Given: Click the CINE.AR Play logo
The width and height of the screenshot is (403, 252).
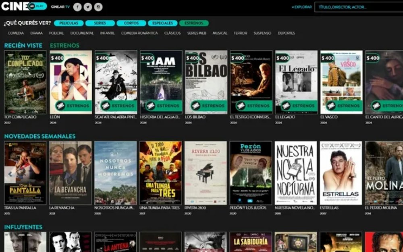Looking at the screenshot, I should click(x=24, y=6).
